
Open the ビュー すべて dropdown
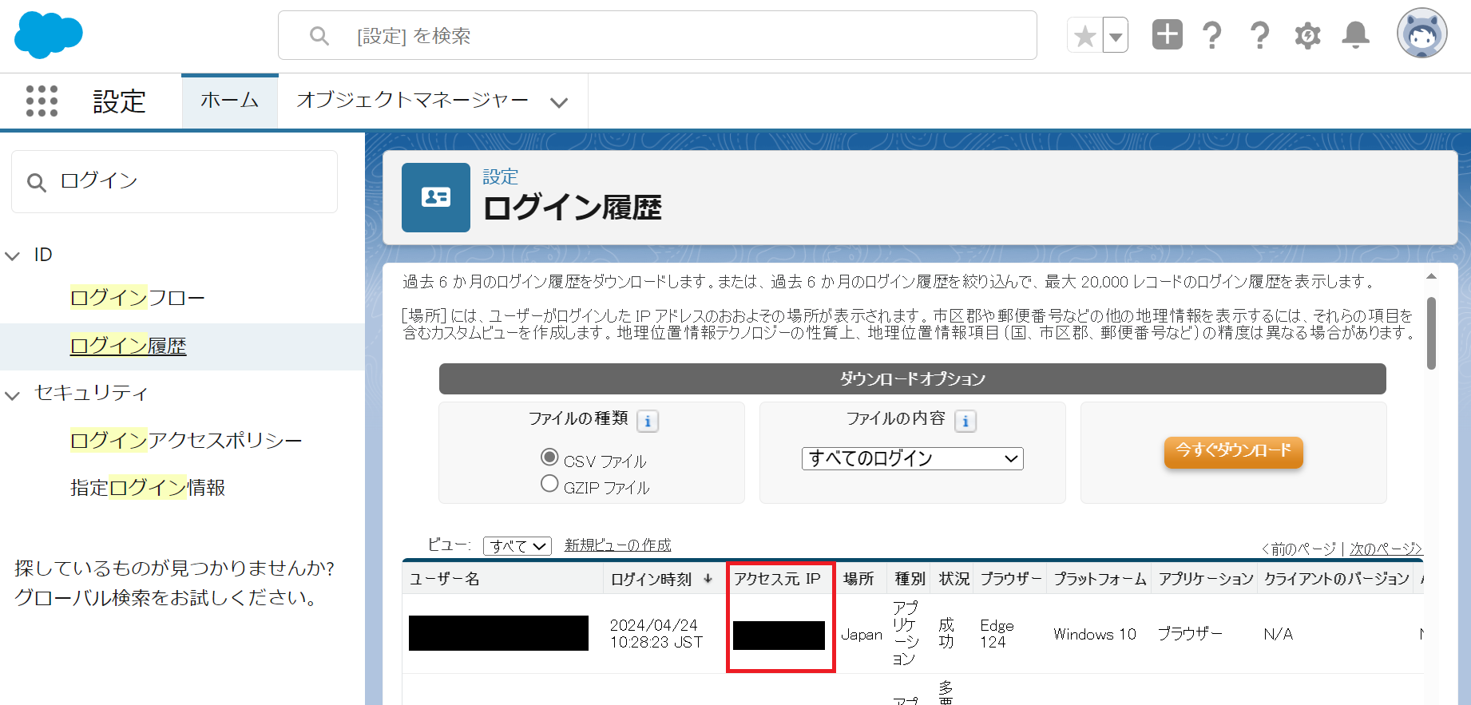click(517, 546)
